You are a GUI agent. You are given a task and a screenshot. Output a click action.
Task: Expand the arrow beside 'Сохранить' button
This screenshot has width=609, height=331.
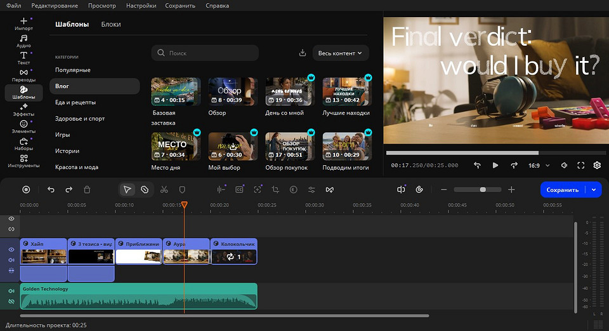click(594, 190)
